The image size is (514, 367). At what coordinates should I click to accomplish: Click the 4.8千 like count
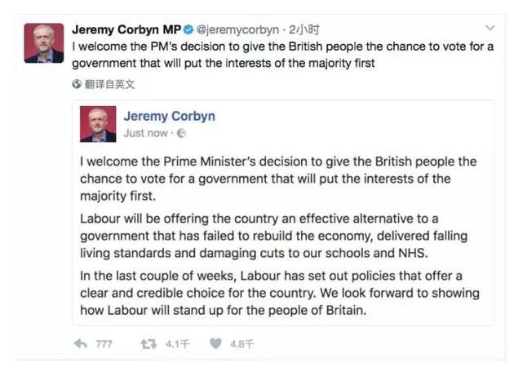coord(242,344)
